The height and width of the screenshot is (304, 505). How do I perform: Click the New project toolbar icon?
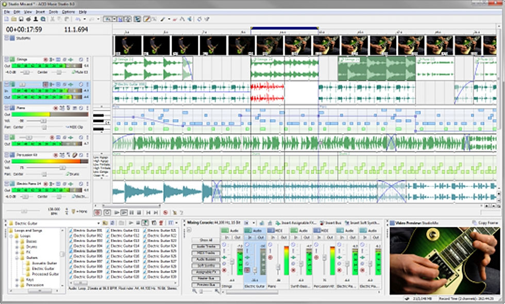click(x=6, y=20)
